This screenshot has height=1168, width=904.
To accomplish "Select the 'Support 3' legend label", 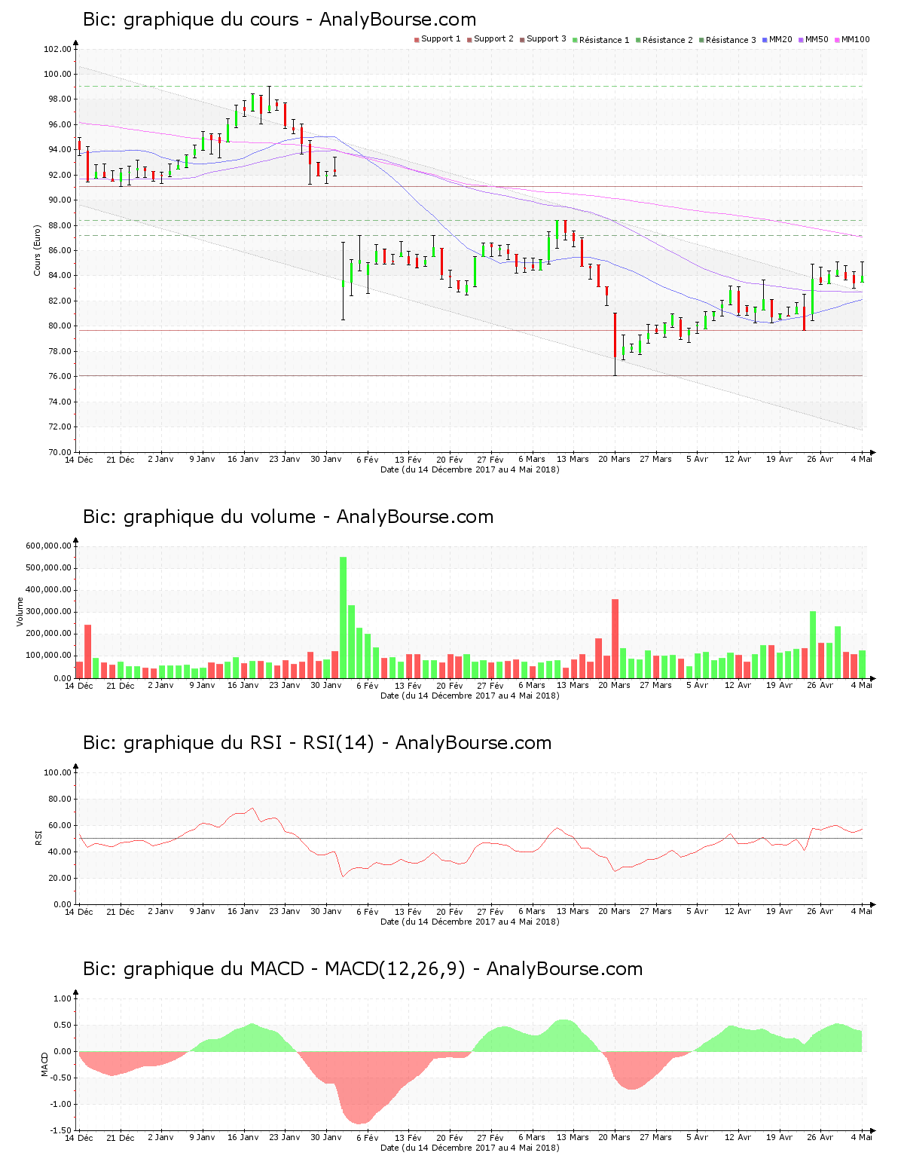I will [546, 39].
